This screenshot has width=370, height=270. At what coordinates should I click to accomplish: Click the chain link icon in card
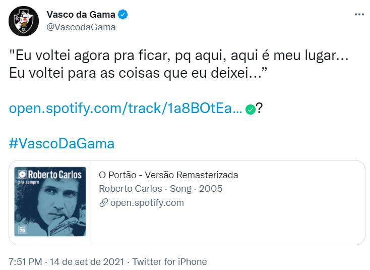[x=103, y=203]
